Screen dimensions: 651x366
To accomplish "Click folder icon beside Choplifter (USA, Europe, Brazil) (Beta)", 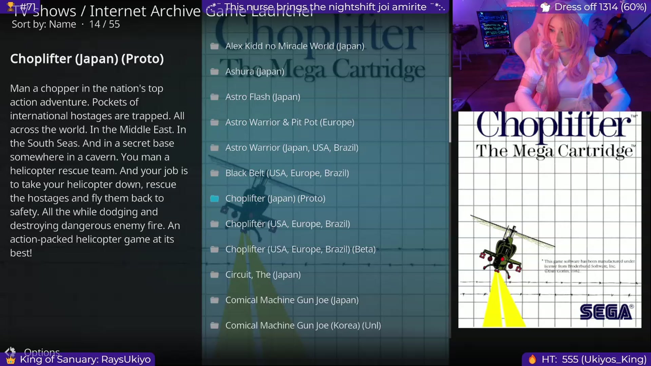I will 214,249.
